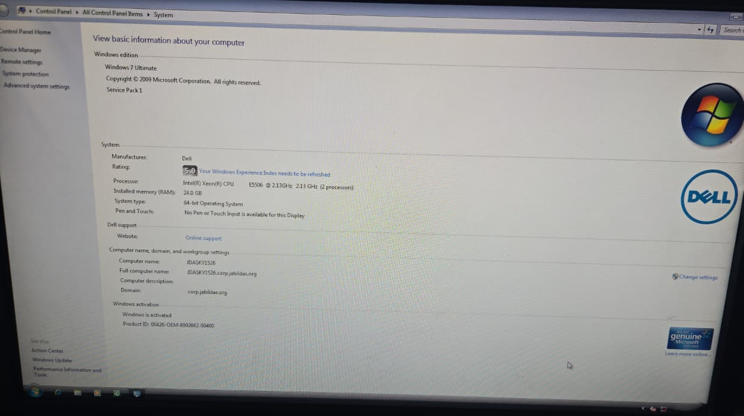Click the genuine Microsoft software badge

690,339
